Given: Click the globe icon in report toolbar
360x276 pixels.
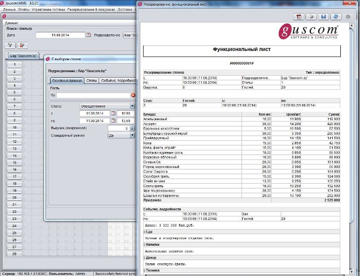Looking at the screenshot, I should click(x=336, y=17).
